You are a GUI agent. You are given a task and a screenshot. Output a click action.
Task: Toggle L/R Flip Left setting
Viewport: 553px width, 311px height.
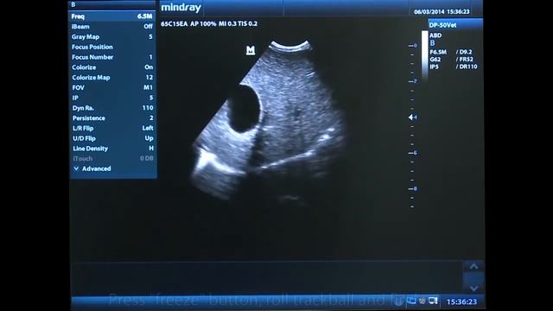point(112,128)
